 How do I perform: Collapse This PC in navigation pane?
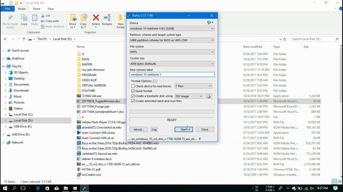click(4, 66)
